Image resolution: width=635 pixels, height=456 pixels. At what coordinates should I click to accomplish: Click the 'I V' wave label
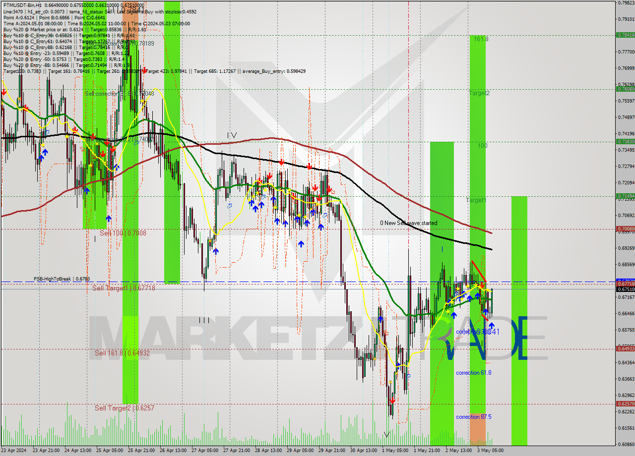[232, 135]
